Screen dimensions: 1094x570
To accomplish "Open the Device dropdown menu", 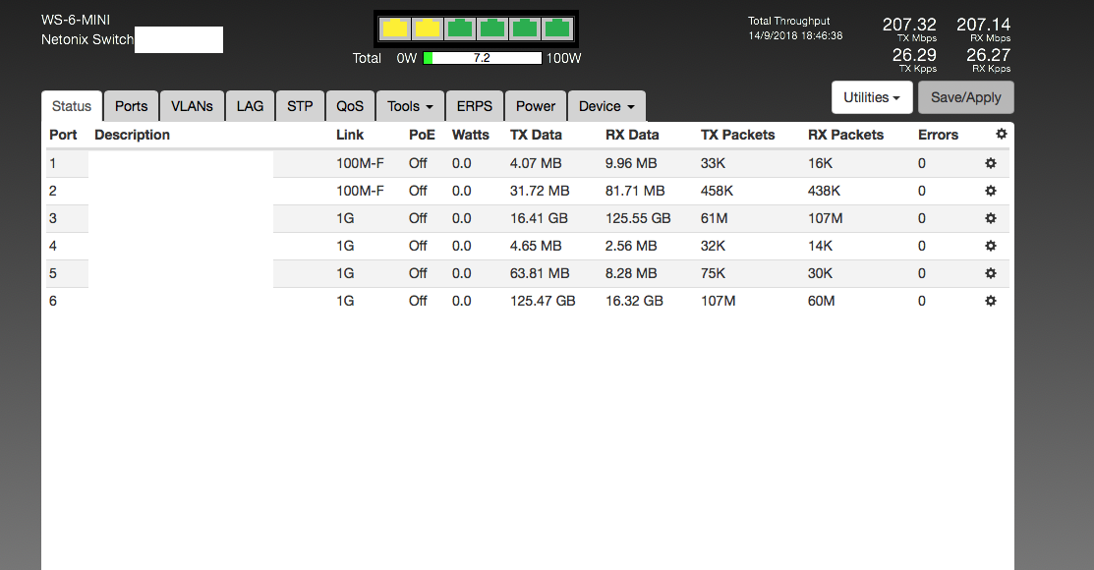I will (x=605, y=106).
